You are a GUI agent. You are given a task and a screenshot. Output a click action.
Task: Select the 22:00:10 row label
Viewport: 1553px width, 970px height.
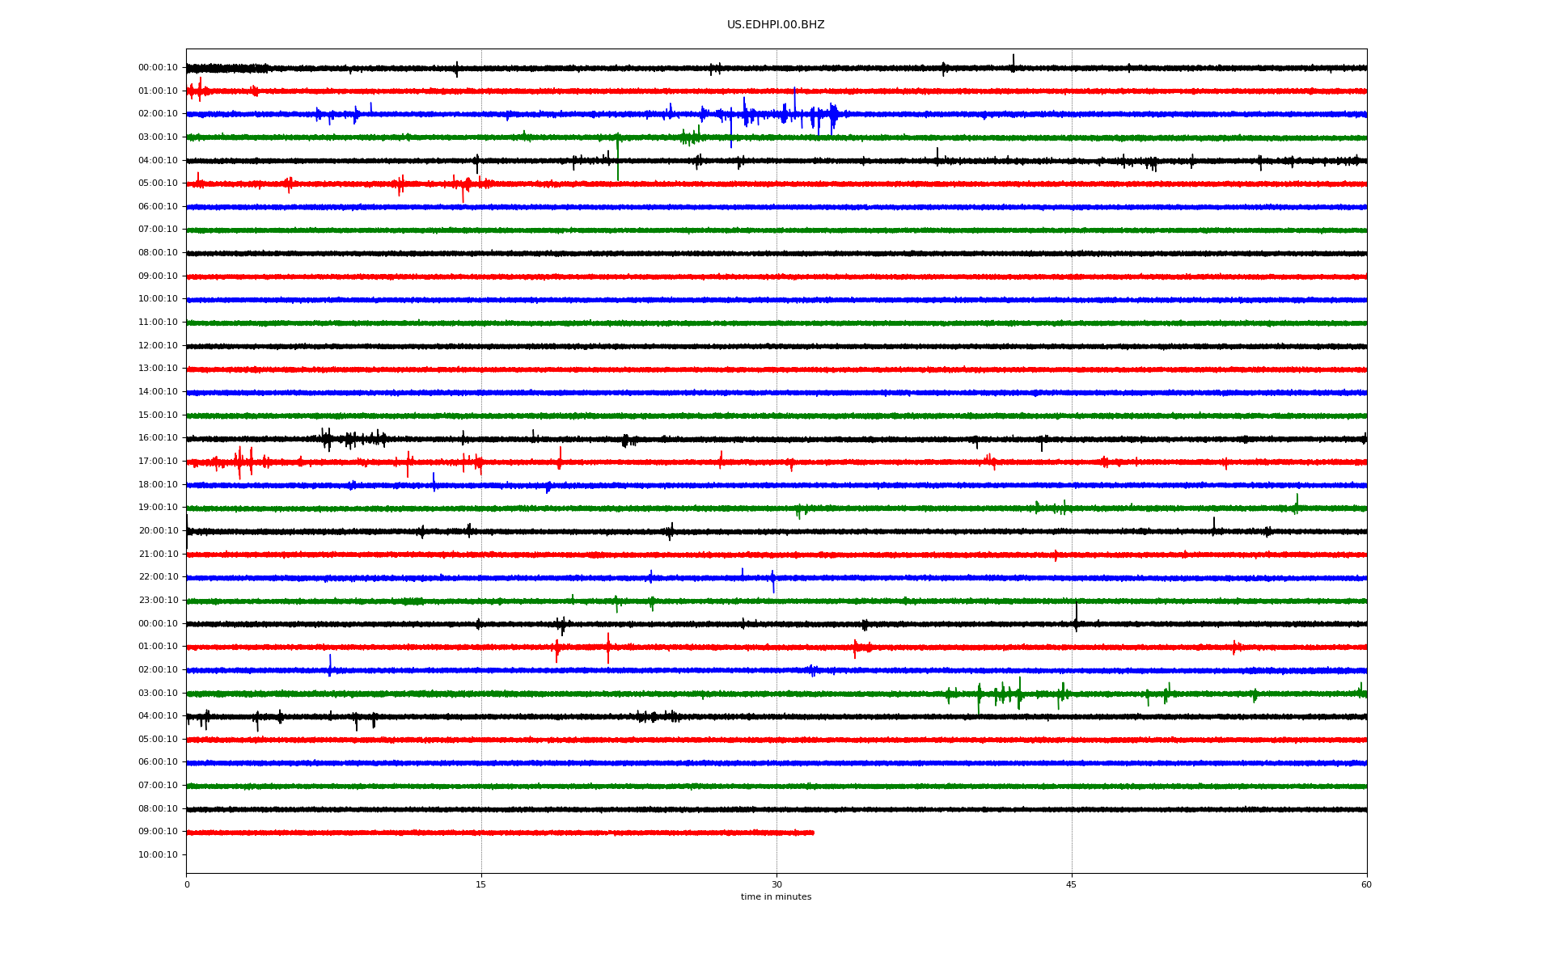click(158, 577)
